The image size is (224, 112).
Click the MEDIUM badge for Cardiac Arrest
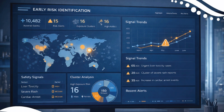57,97
